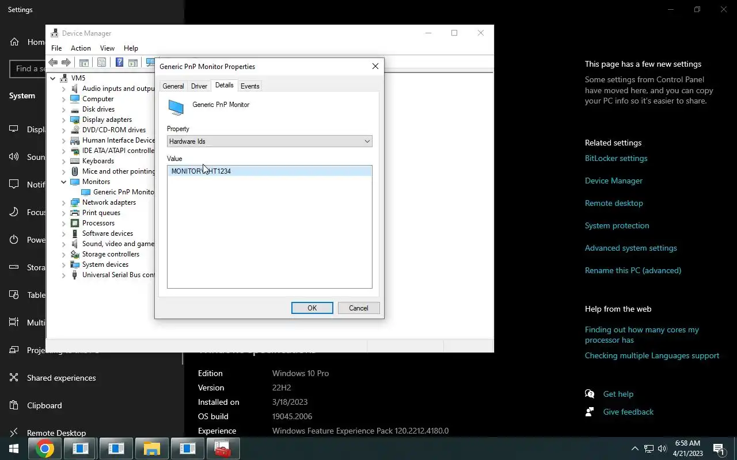Expand the IDE ATA/ATAPI controllers node
This screenshot has height=460, width=737.
64,151
